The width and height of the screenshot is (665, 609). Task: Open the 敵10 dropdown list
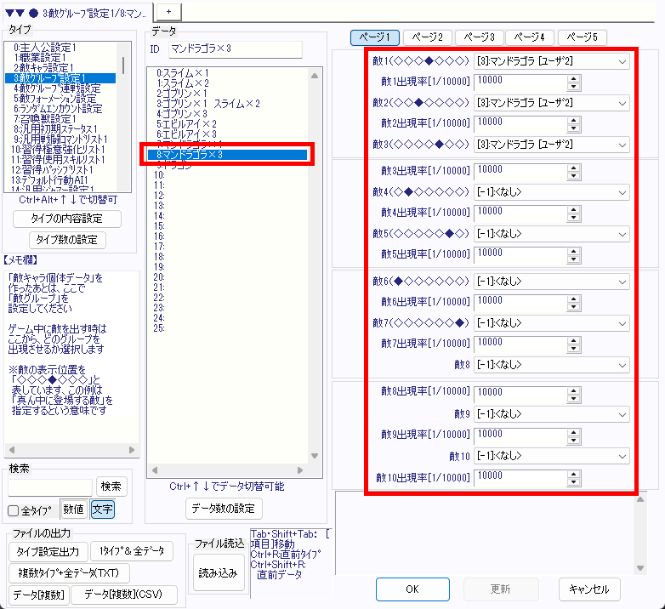(551, 455)
